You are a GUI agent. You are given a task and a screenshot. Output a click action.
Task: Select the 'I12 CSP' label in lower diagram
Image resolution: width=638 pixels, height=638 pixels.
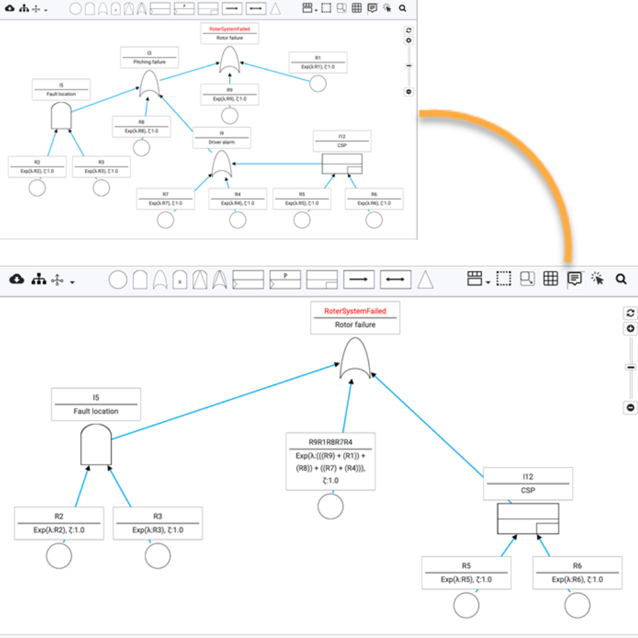click(528, 483)
